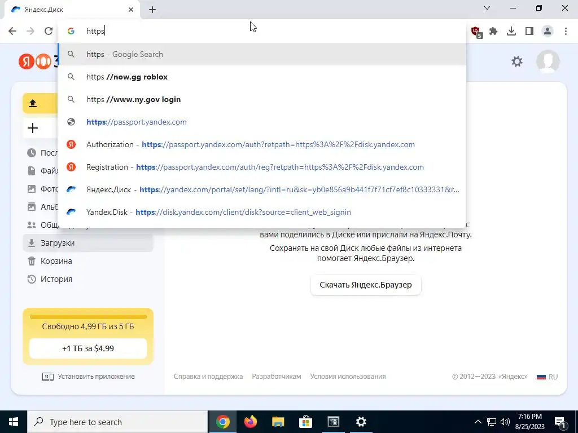
Task: Open the notification center icon
Action: pos(560,422)
